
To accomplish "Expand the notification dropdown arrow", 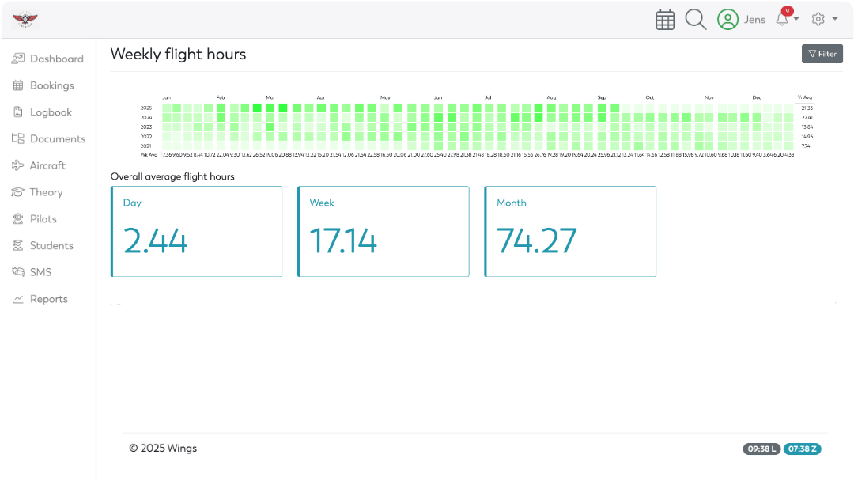I will pos(796,19).
